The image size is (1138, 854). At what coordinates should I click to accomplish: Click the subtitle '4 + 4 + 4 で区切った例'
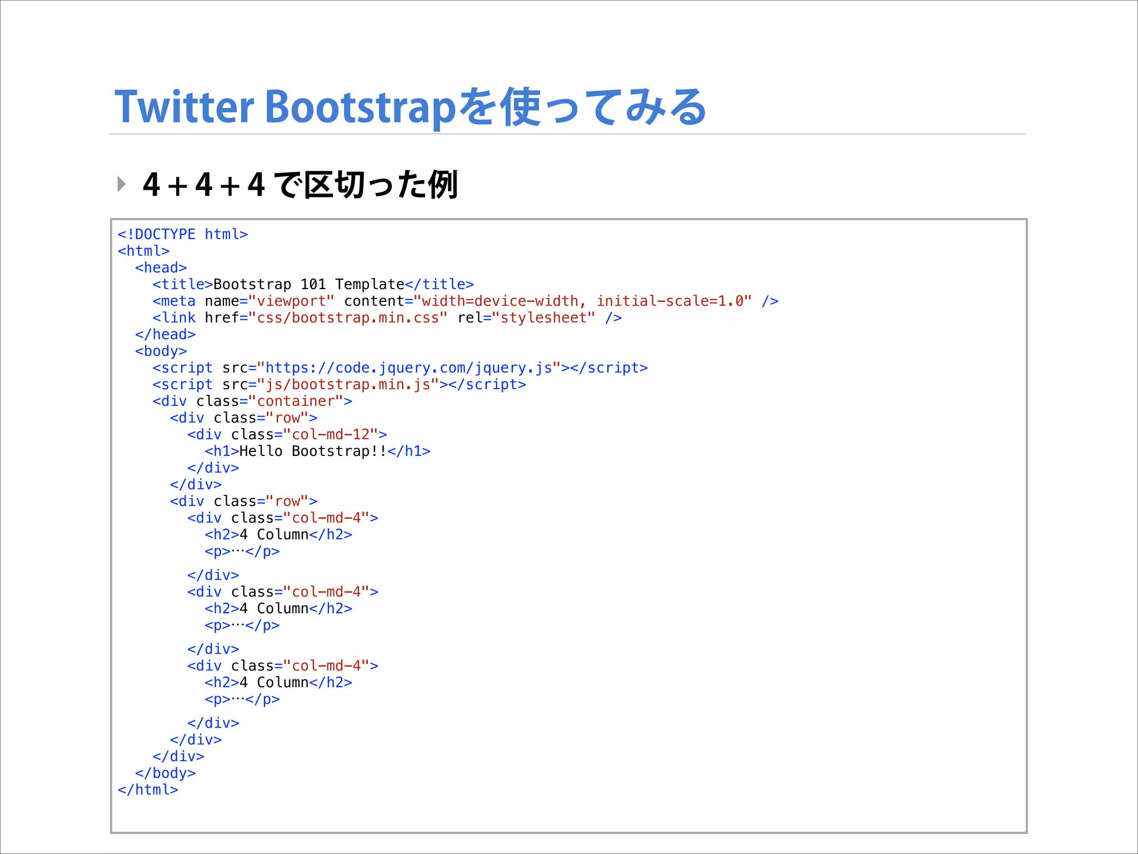[x=300, y=185]
